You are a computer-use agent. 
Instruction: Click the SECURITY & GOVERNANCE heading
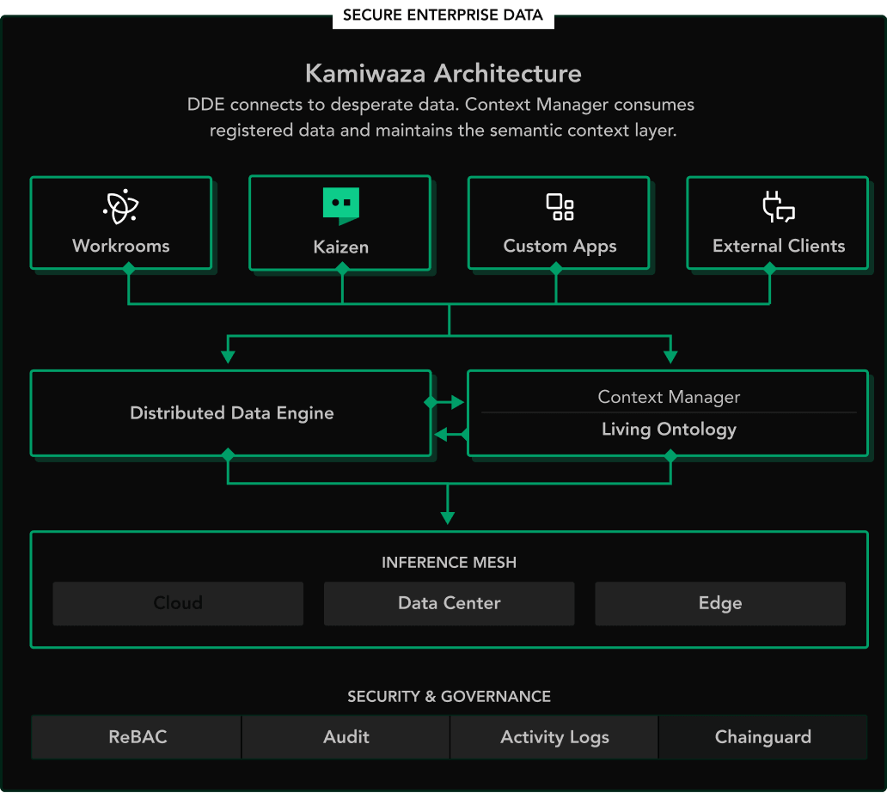(x=450, y=696)
